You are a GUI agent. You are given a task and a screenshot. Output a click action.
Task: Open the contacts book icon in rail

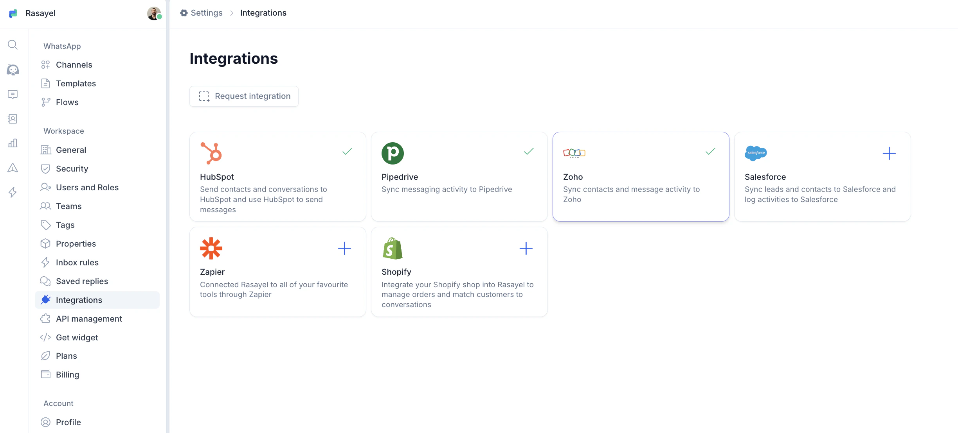pyautogui.click(x=13, y=119)
